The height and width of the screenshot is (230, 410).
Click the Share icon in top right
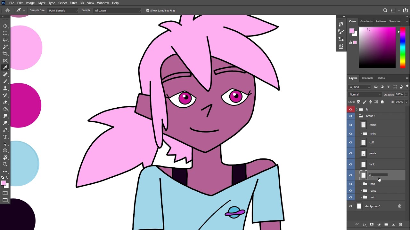(406, 11)
